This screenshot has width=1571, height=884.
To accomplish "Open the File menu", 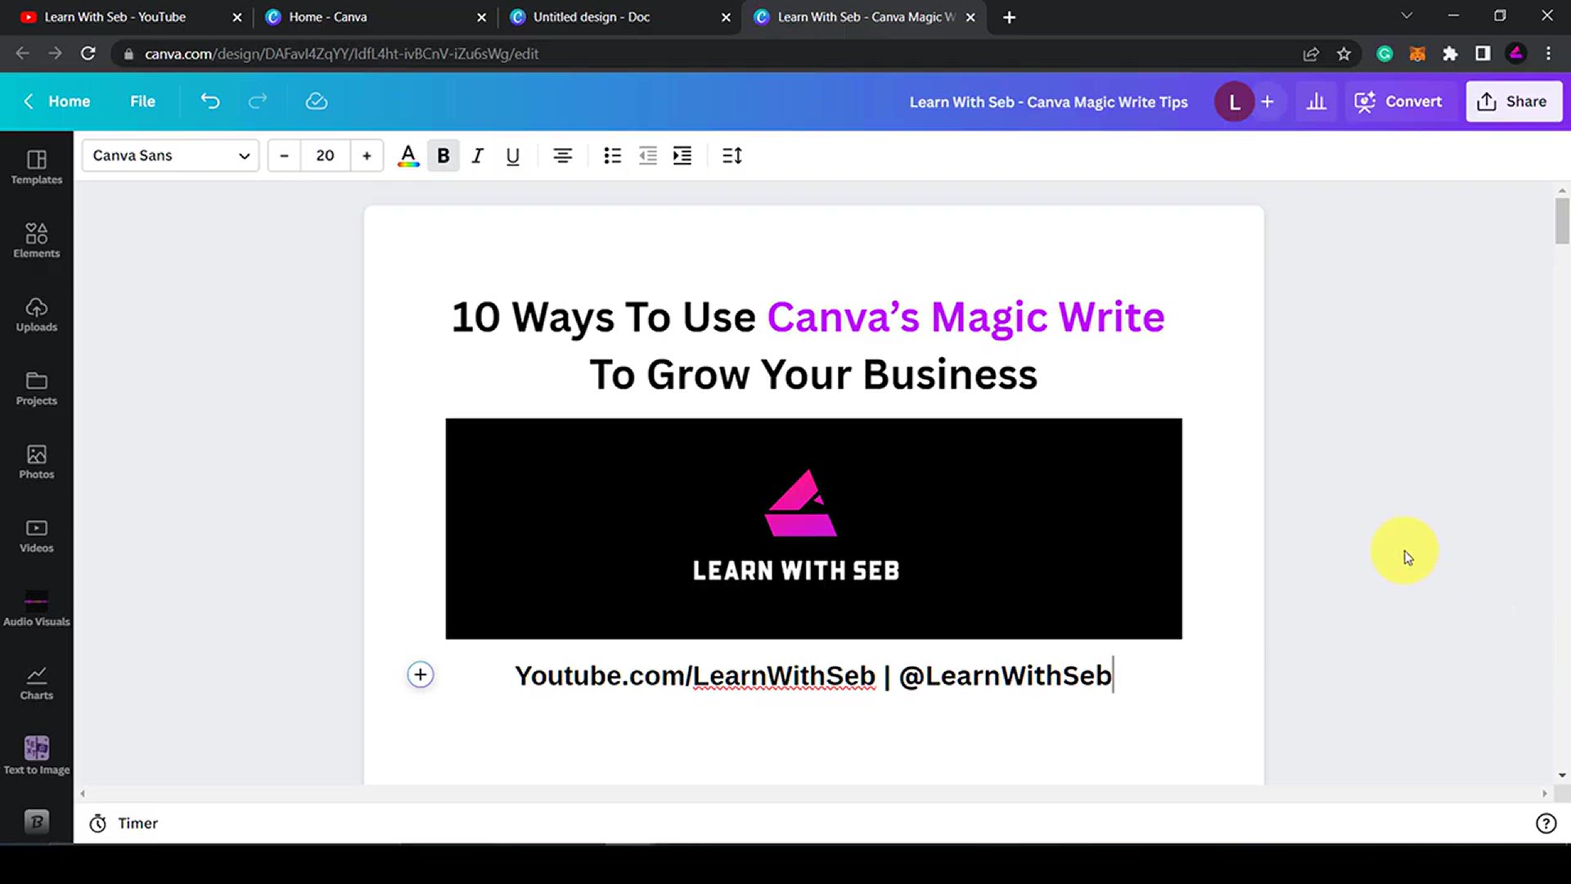I will click(142, 101).
